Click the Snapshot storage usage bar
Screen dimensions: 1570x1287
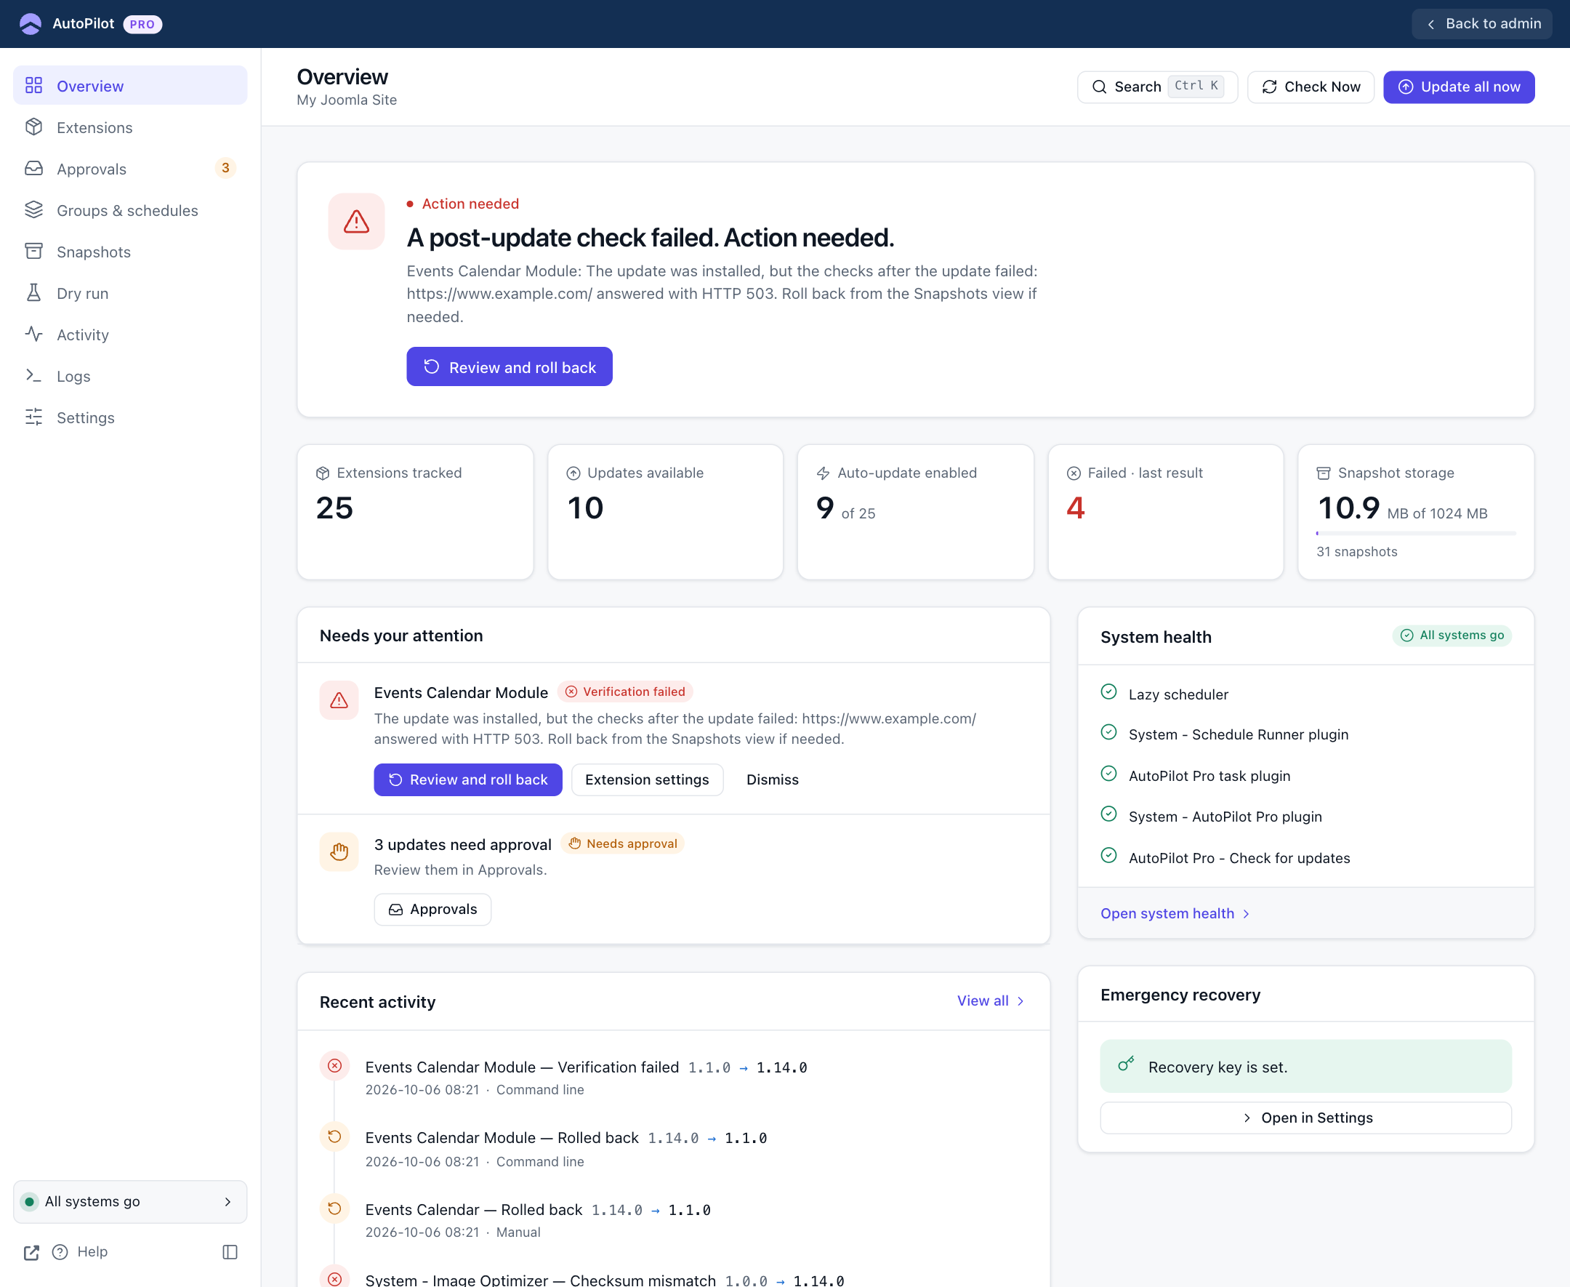[1415, 532]
